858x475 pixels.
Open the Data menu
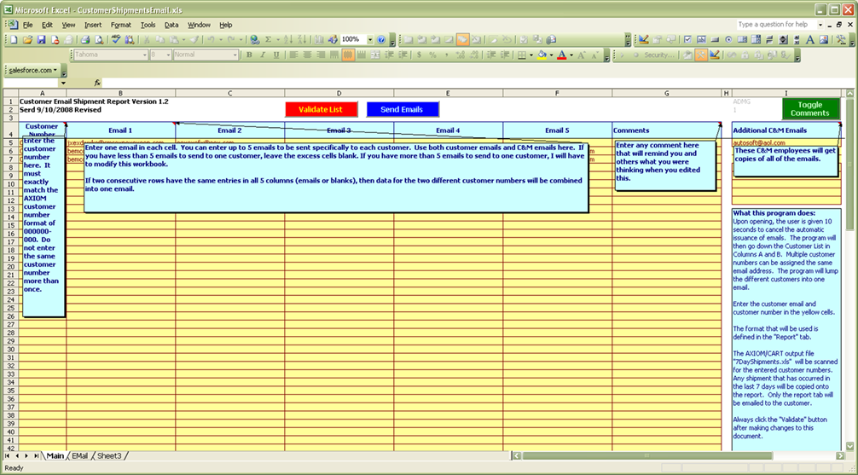(x=171, y=25)
